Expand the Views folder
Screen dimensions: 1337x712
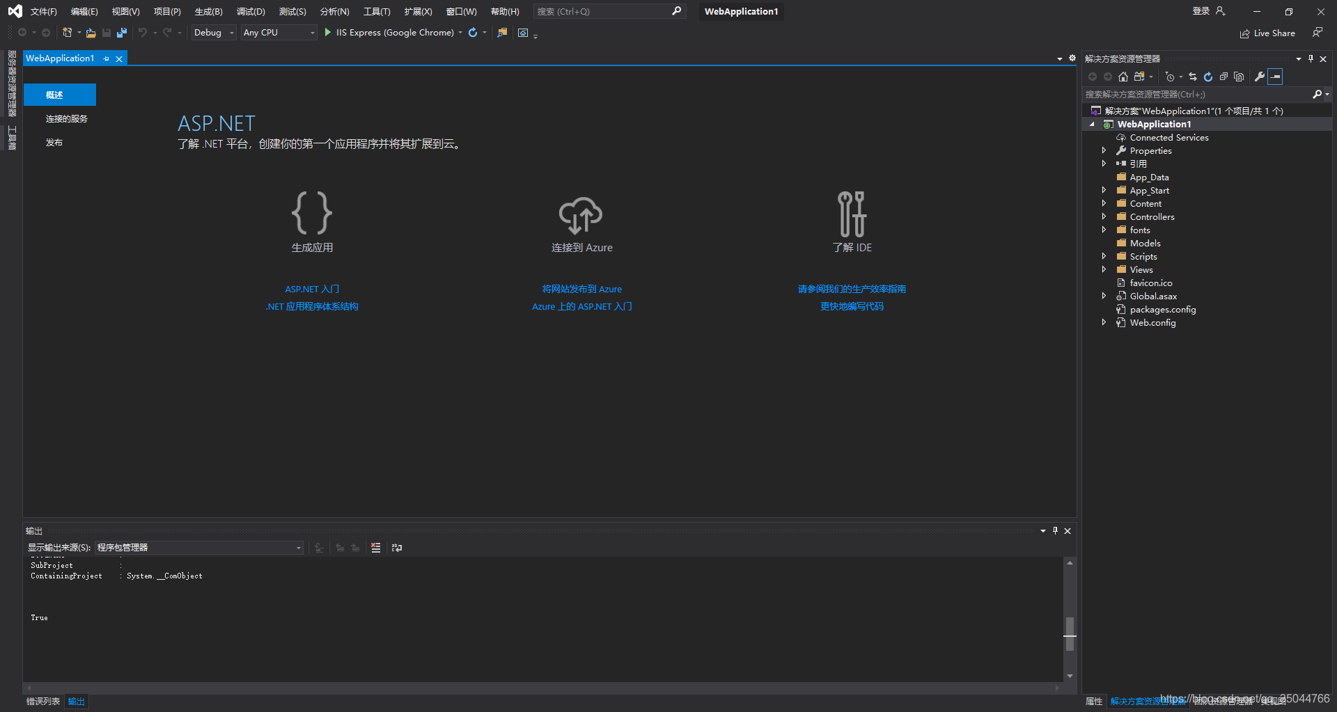[1104, 270]
